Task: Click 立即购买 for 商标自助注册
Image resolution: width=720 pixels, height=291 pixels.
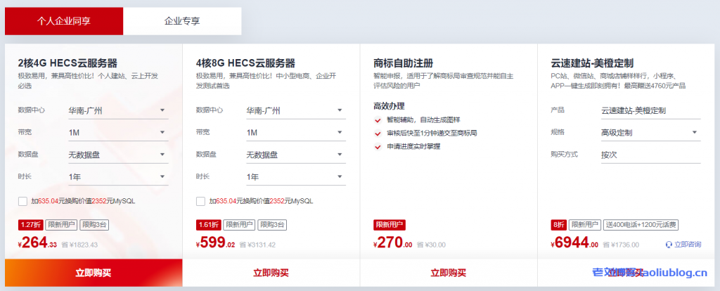Action: (x=449, y=273)
